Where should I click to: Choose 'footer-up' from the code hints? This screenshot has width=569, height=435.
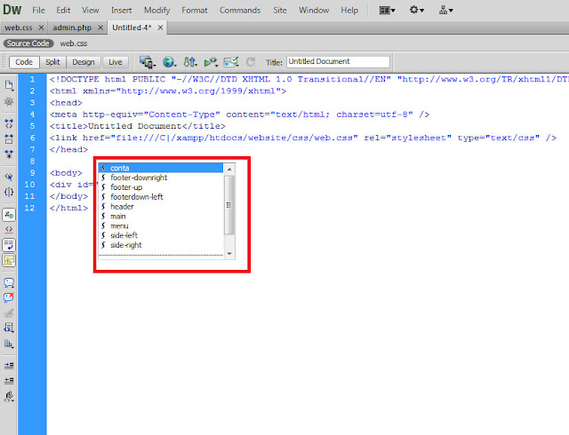(161, 187)
